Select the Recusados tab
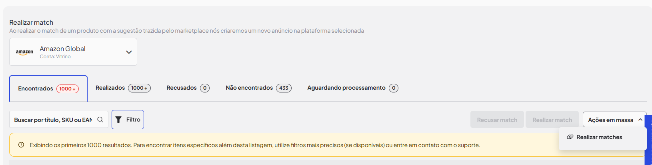 (188, 88)
